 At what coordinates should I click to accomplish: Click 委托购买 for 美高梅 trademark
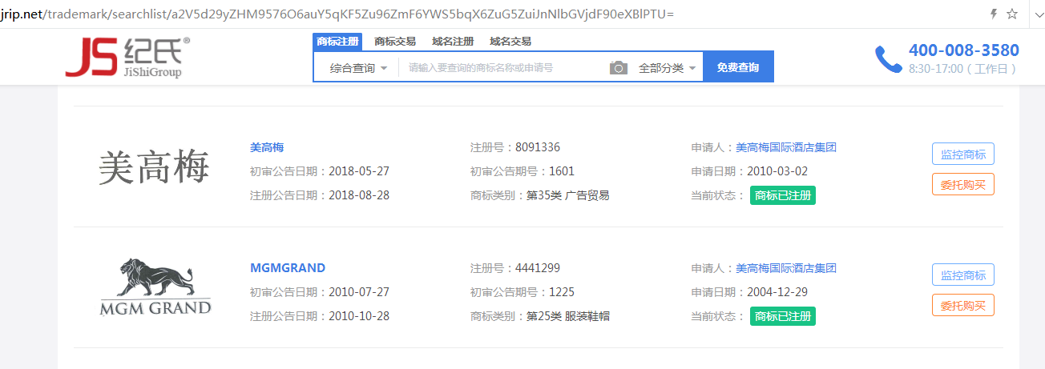(962, 184)
